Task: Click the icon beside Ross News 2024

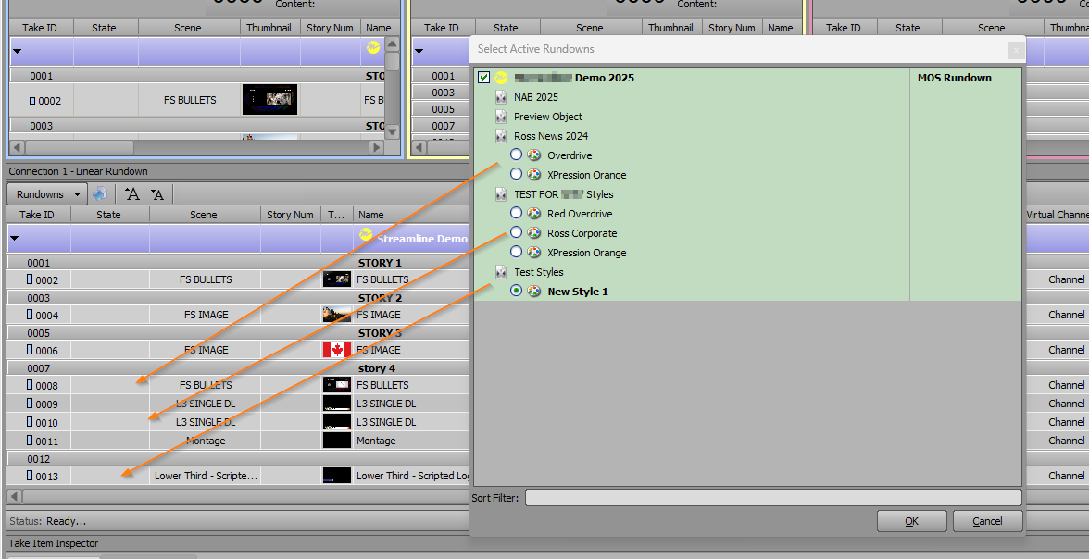Action: click(501, 136)
